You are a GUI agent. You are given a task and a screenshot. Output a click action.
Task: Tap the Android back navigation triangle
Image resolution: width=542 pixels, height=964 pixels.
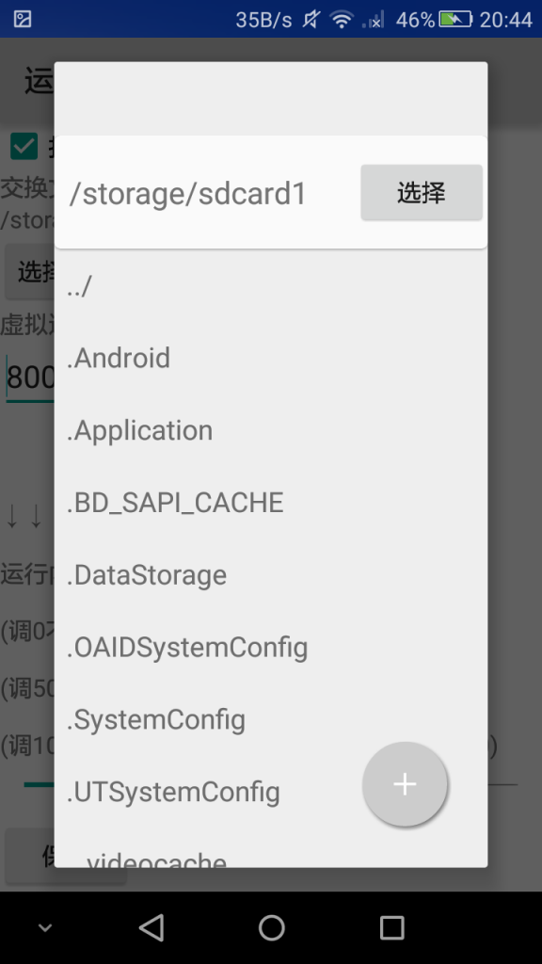tap(151, 927)
